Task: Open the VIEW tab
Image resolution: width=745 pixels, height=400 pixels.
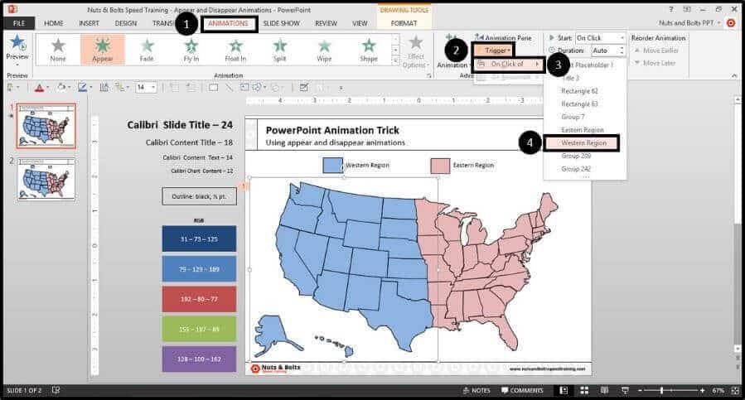Action: click(x=360, y=23)
